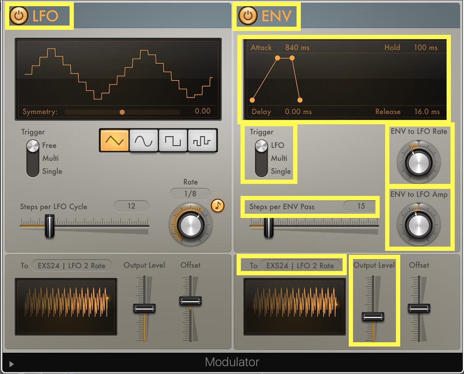Click the Steps per ENV Pass value 15
Viewport: 464px width, 374px height.
(x=361, y=206)
